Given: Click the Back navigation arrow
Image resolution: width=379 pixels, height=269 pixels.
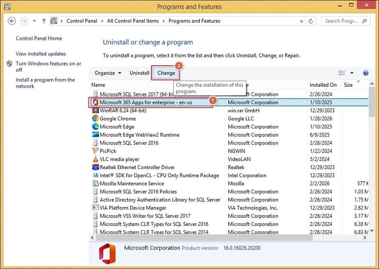Looking at the screenshot, I should point(11,21).
